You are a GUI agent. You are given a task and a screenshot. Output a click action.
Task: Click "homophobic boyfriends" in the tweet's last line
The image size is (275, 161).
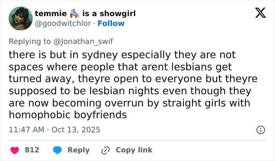coord(67,115)
